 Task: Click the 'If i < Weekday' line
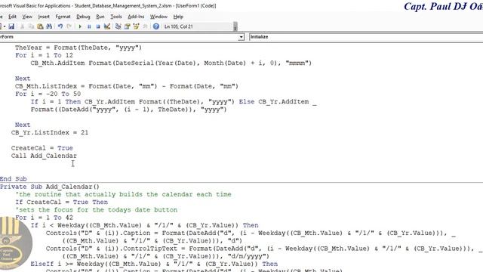pyautogui.click(x=144, y=225)
